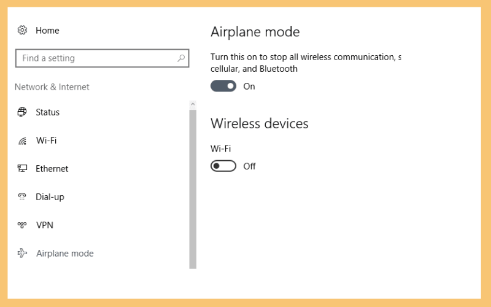491x307 pixels.
Task: Select Airplane mode in the sidebar
Action: [x=65, y=253]
